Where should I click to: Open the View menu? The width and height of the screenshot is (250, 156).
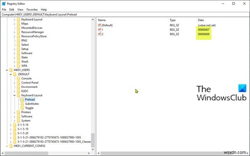pyautogui.click(x=20, y=10)
